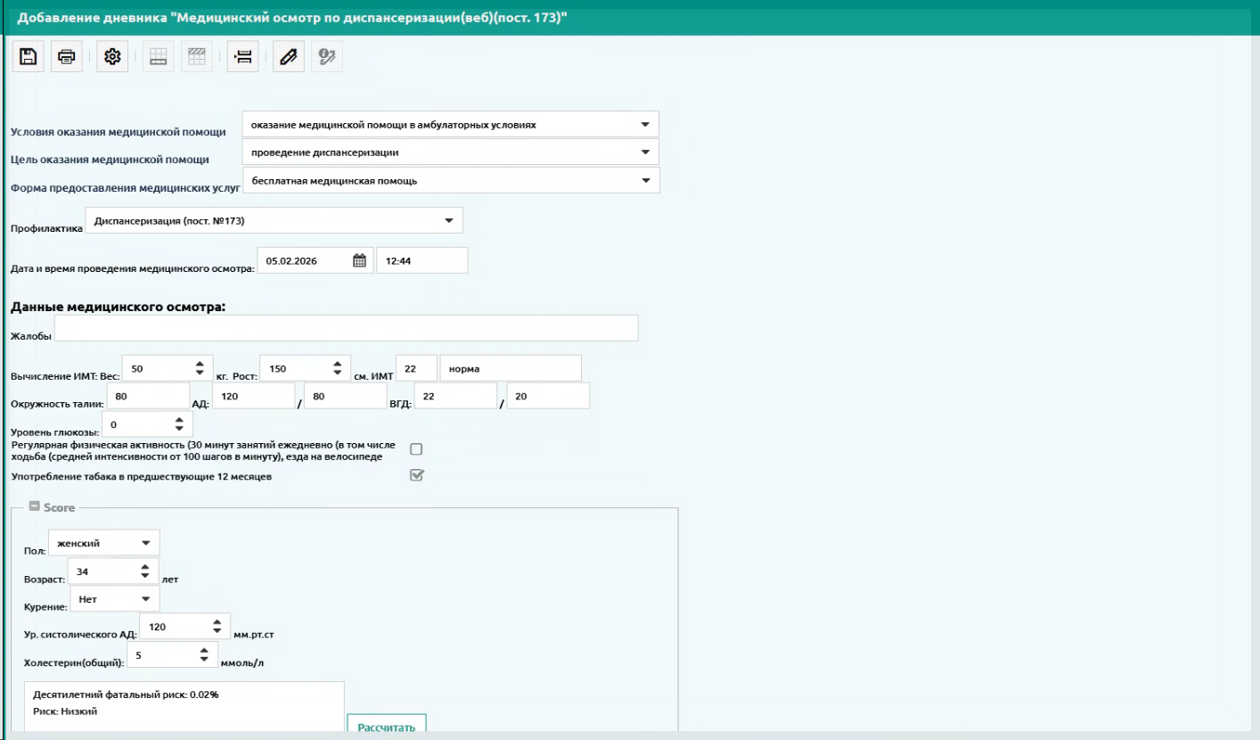Click the printer icon in toolbar
This screenshot has width=1260, height=740.
coord(67,57)
